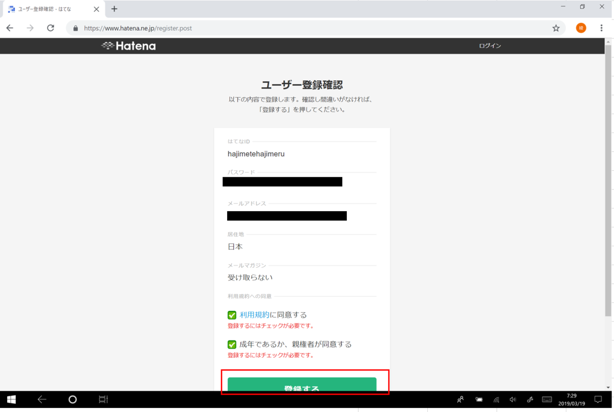Click the address bar URL field

pos(315,28)
